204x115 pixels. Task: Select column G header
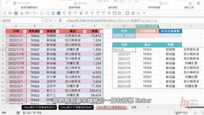pyautogui.click(x=124, y=26)
